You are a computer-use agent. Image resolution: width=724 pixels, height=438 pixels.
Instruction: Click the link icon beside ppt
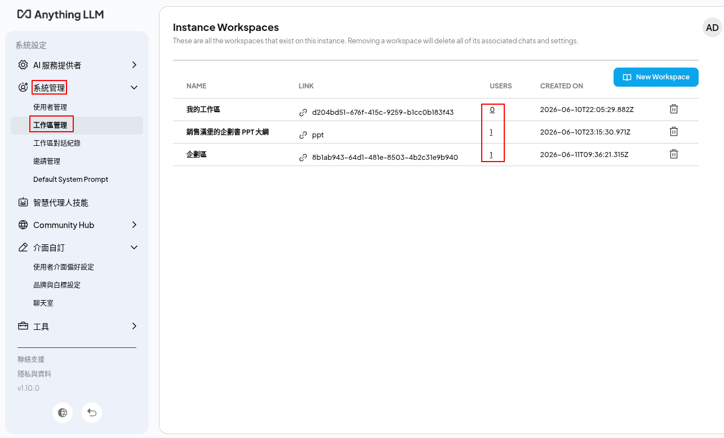pos(303,135)
